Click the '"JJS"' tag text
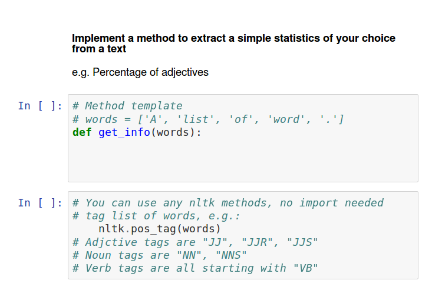The width and height of the screenshot is (432, 297). (302, 242)
